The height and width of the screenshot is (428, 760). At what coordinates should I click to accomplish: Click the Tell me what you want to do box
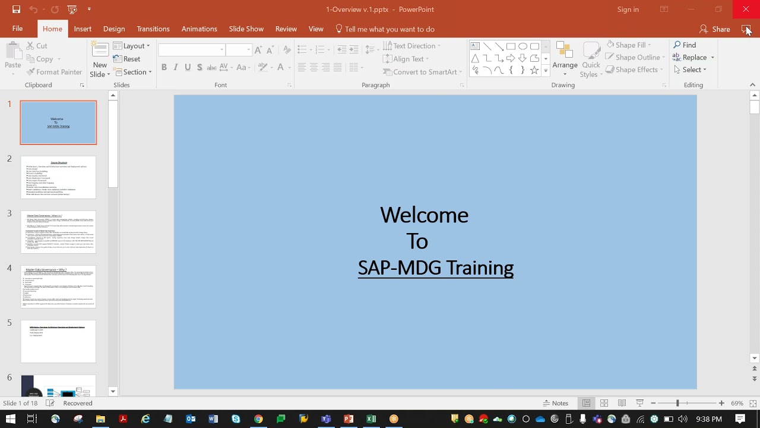pos(385,29)
